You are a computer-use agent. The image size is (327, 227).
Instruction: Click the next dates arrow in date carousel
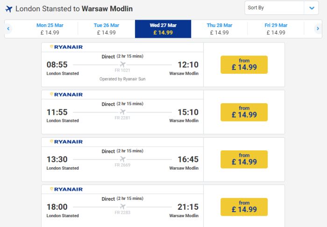[318, 28]
